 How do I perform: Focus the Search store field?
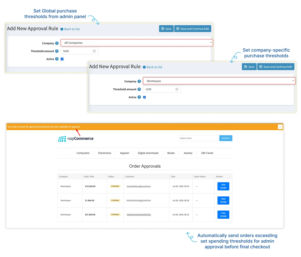[x=199, y=138]
